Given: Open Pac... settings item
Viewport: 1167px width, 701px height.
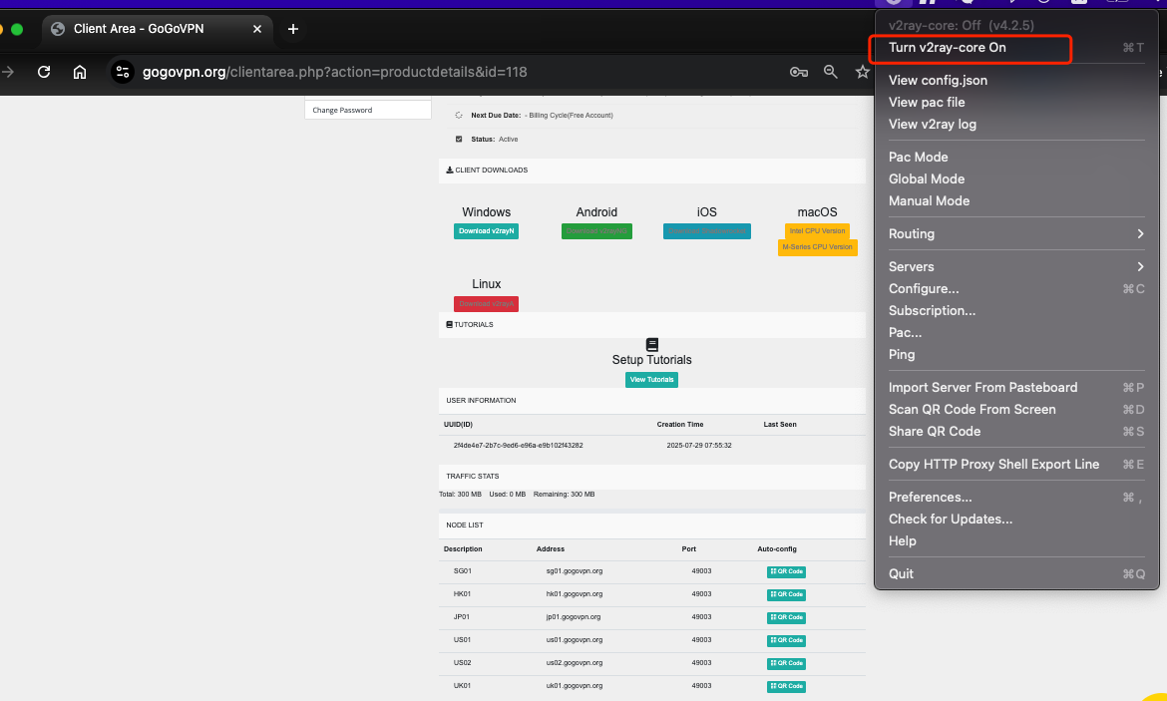Looking at the screenshot, I should pos(1016,332).
